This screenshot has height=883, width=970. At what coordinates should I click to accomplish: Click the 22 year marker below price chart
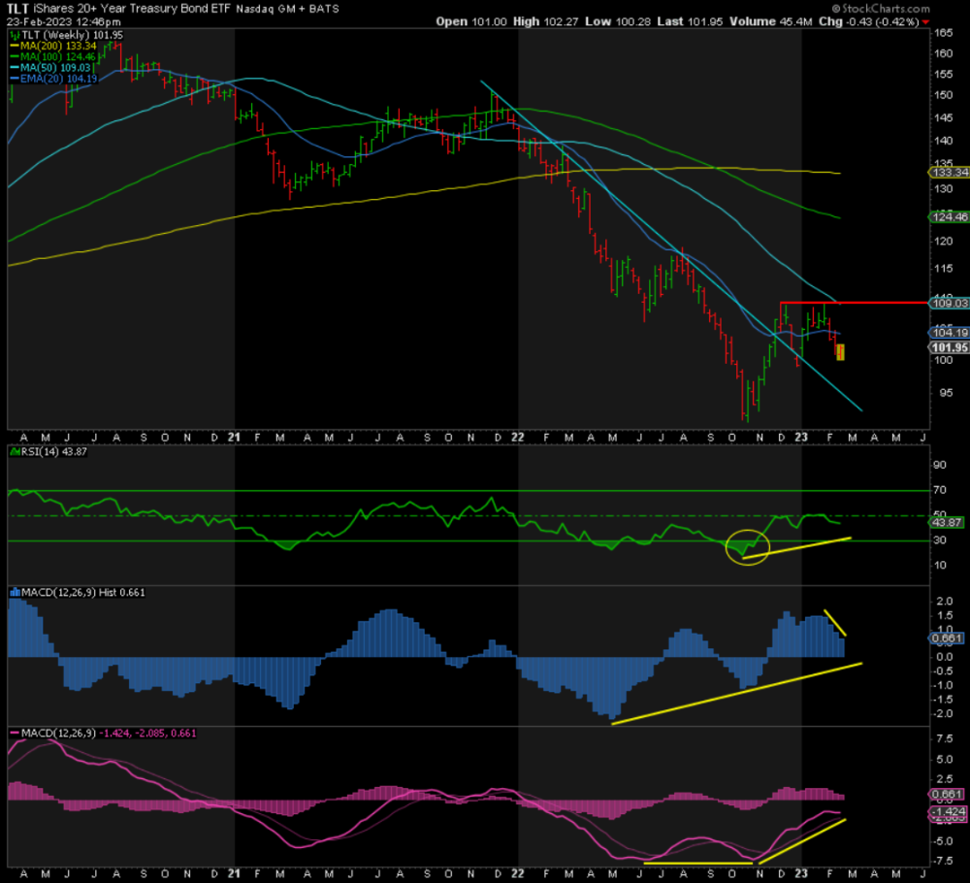point(517,438)
